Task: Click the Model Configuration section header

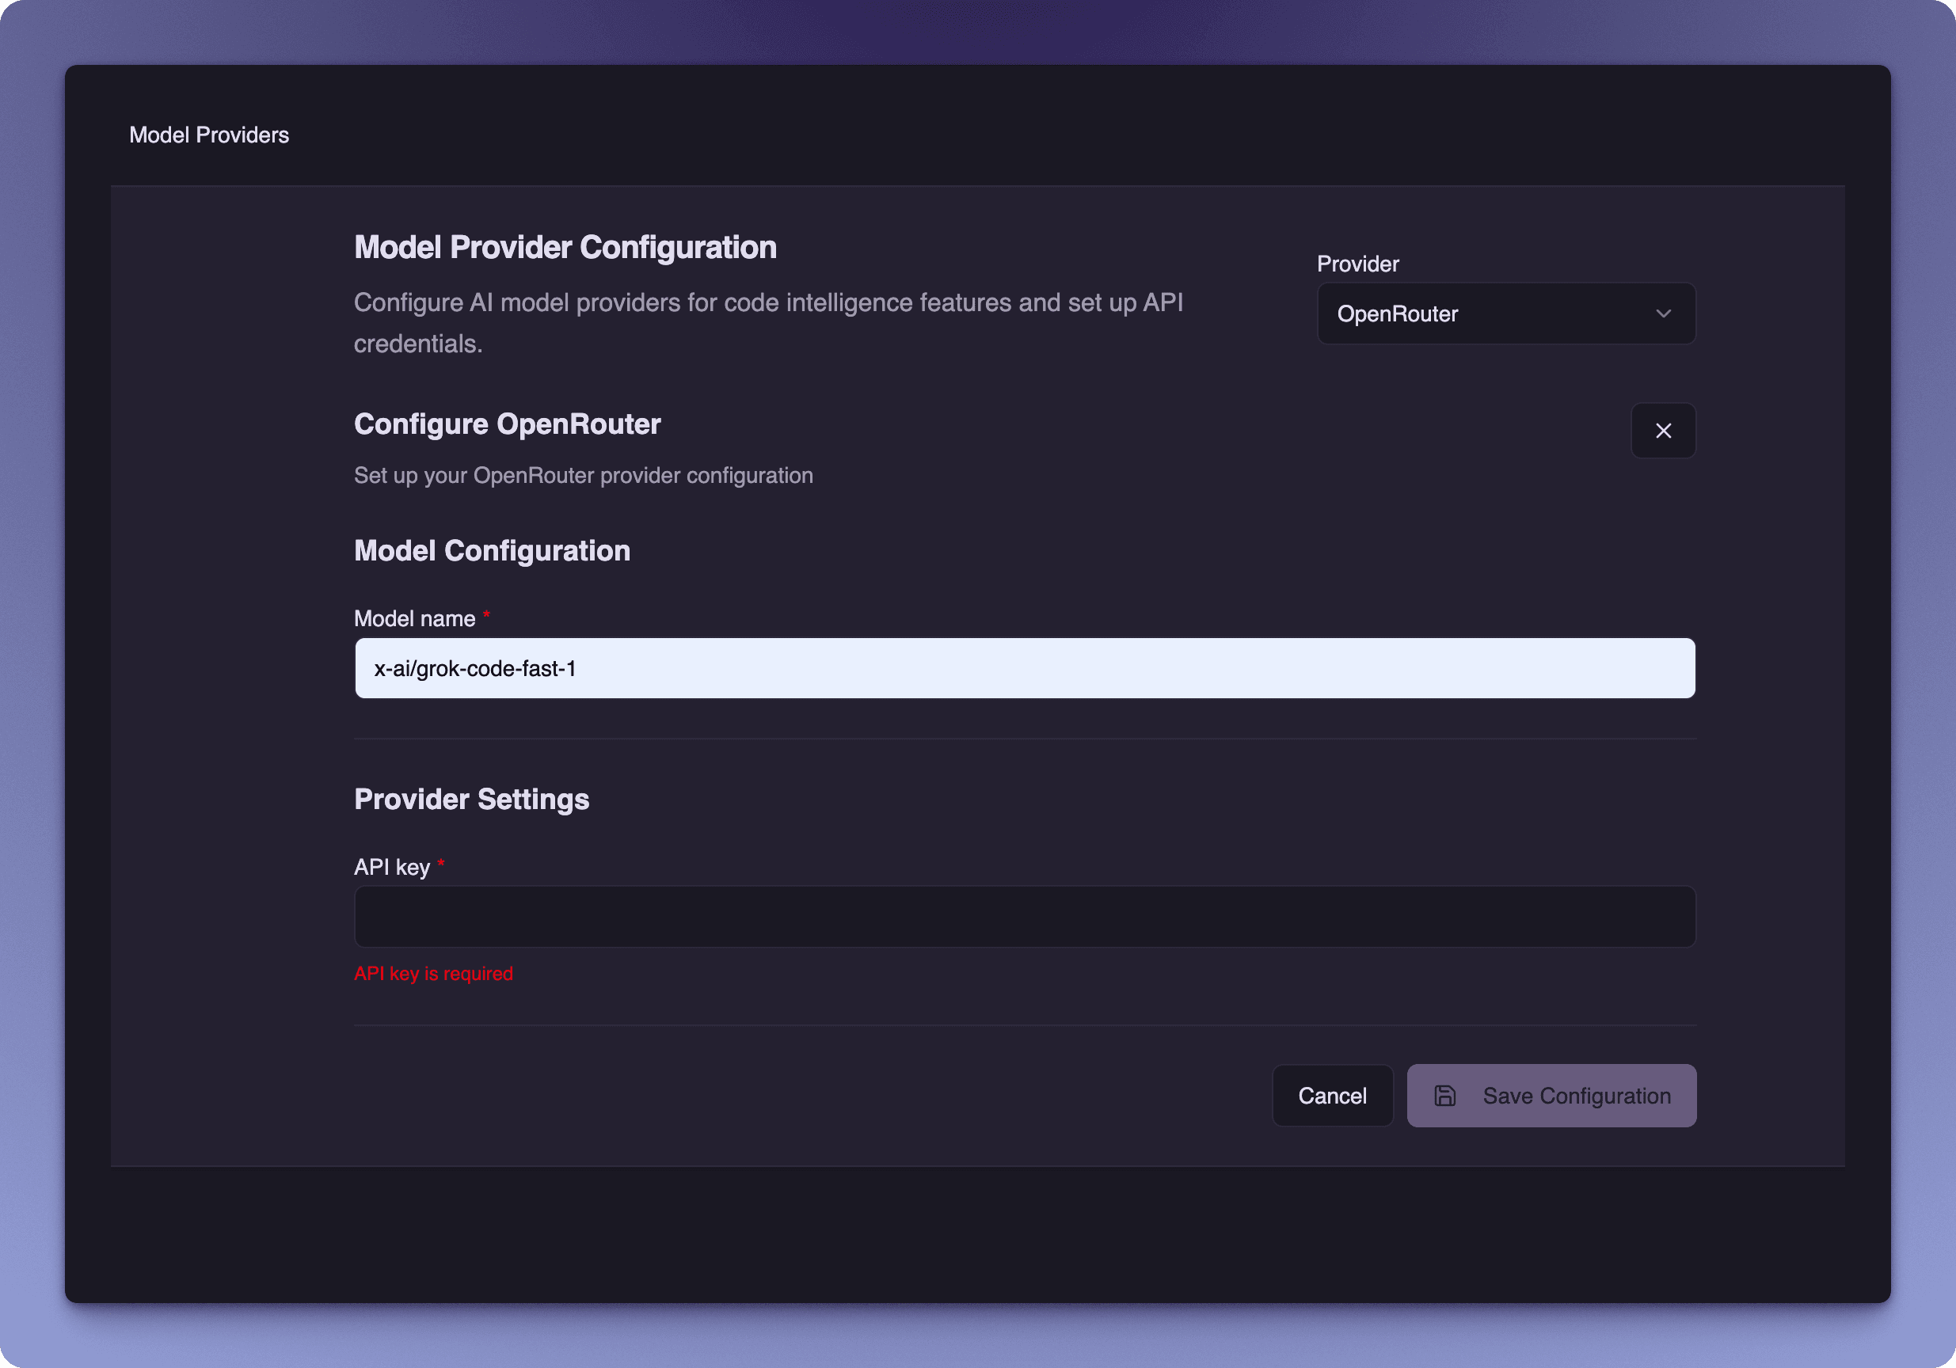Action: coord(492,550)
